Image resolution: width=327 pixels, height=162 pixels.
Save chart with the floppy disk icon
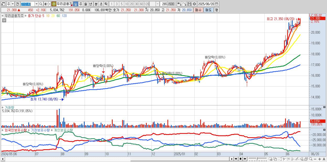[x=189, y=4]
